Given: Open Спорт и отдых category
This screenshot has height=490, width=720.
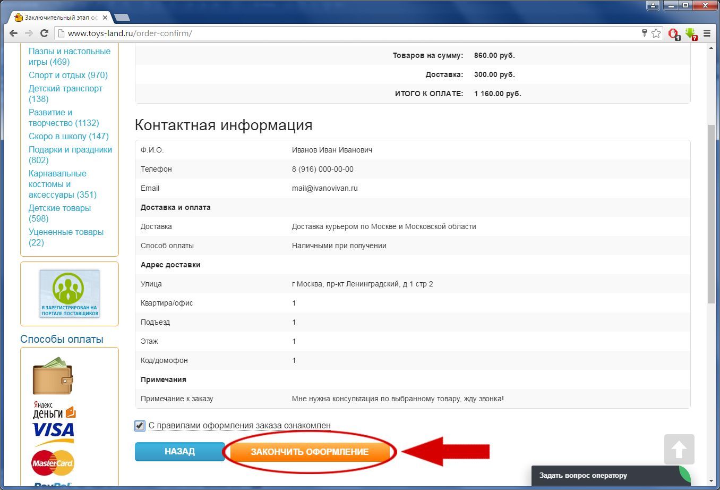Looking at the screenshot, I should [68, 75].
